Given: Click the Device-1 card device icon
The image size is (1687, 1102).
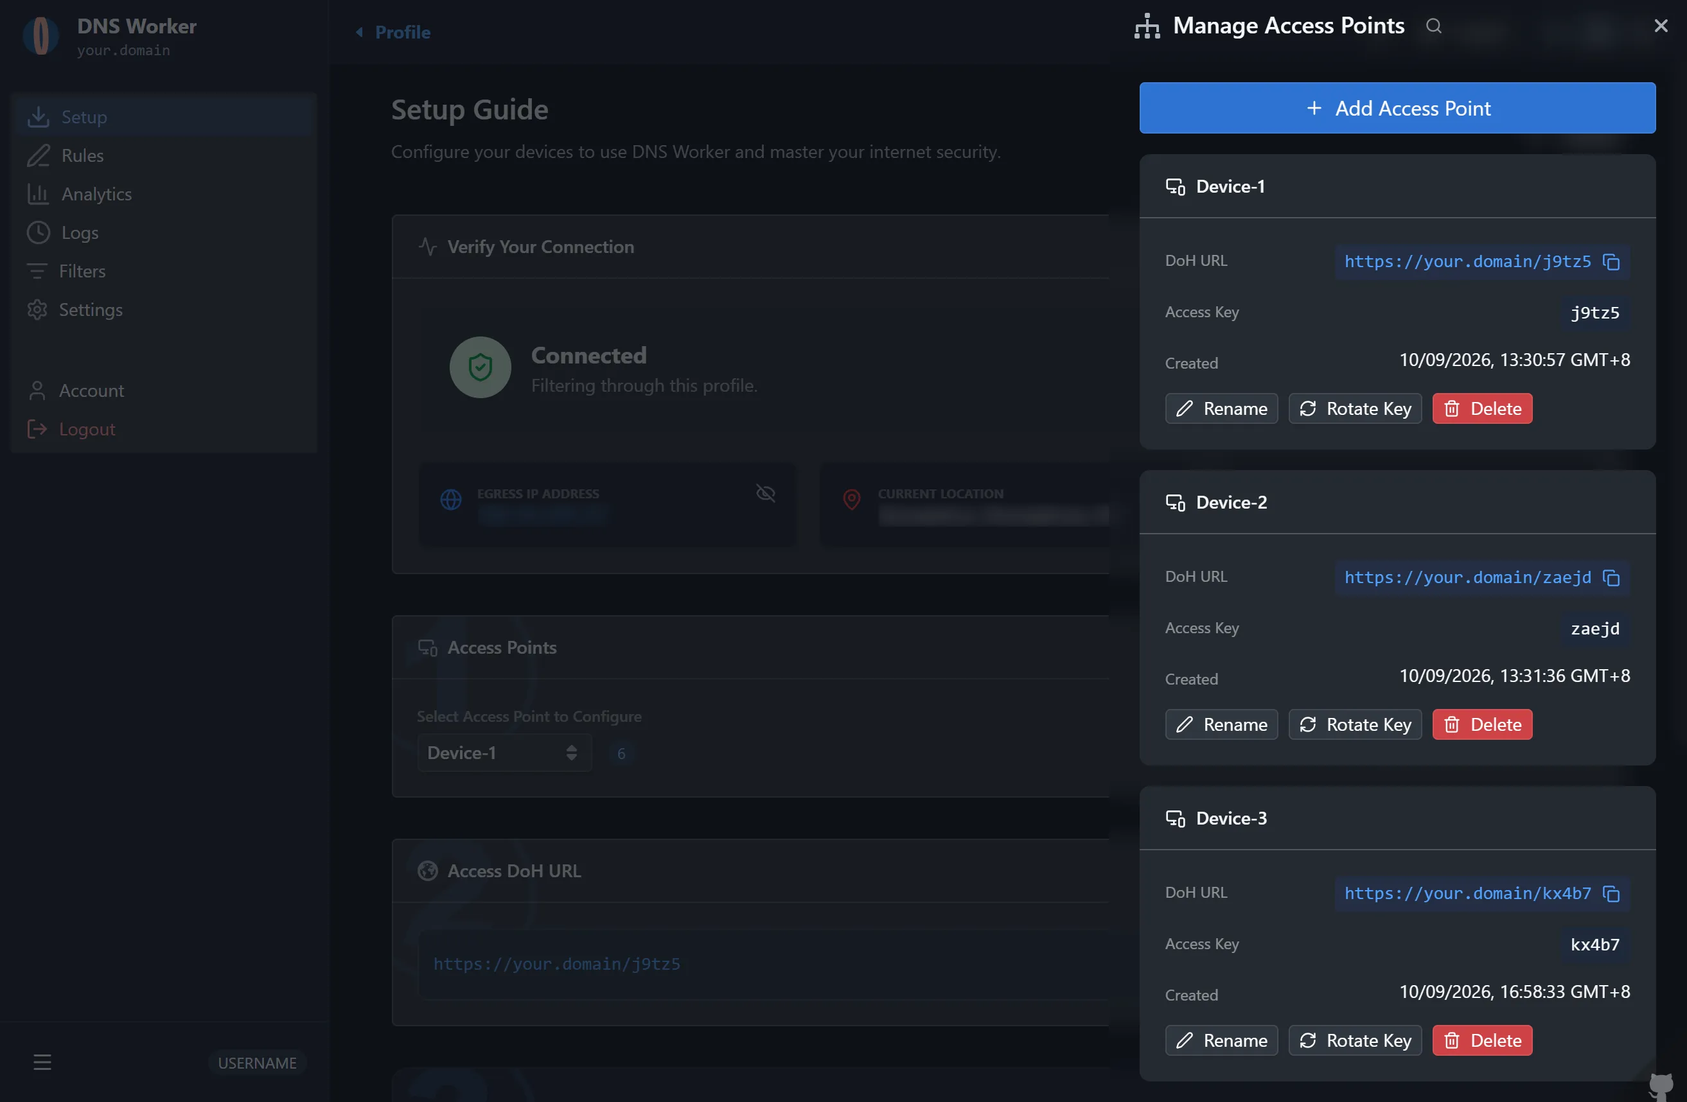Looking at the screenshot, I should (x=1175, y=187).
